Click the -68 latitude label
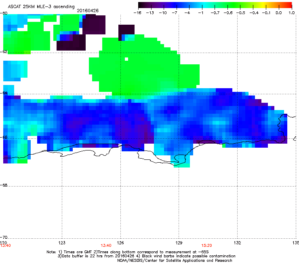299x263 pixels. pyautogui.click(x=4, y=185)
